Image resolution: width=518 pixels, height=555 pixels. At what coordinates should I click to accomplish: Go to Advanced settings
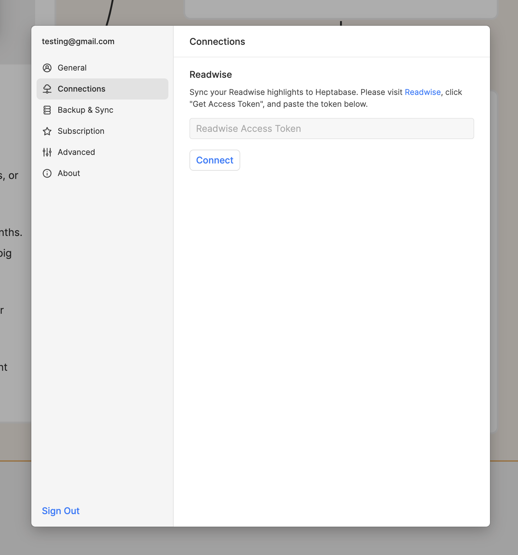coord(102,152)
